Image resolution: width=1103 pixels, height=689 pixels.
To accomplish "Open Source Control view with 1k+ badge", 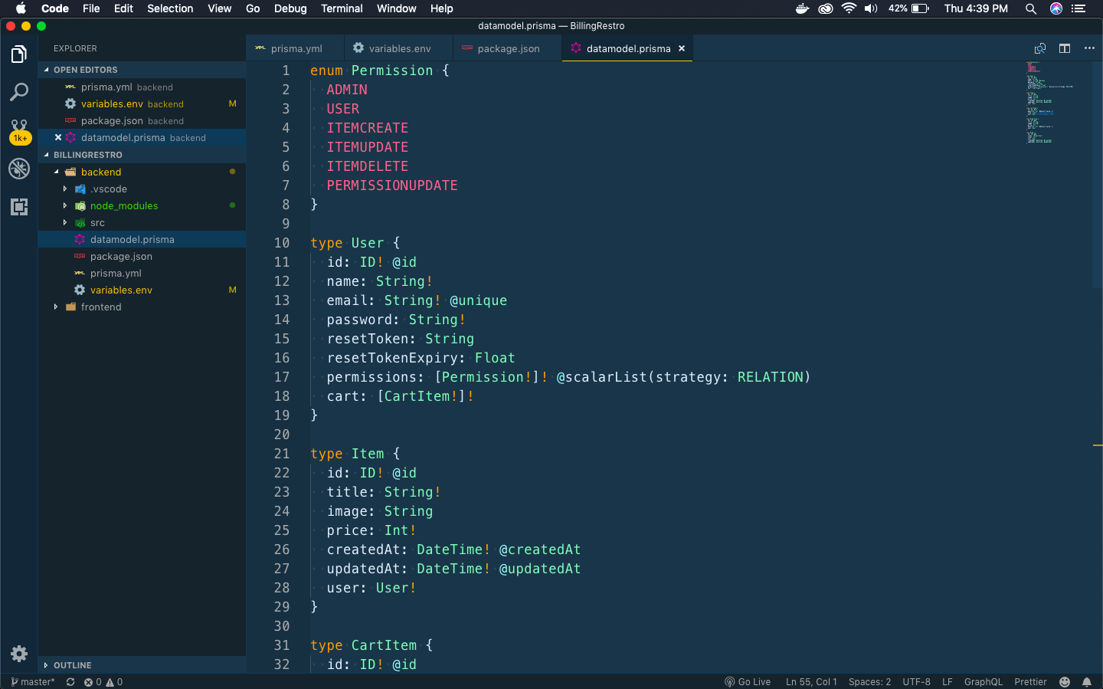I will (19, 131).
